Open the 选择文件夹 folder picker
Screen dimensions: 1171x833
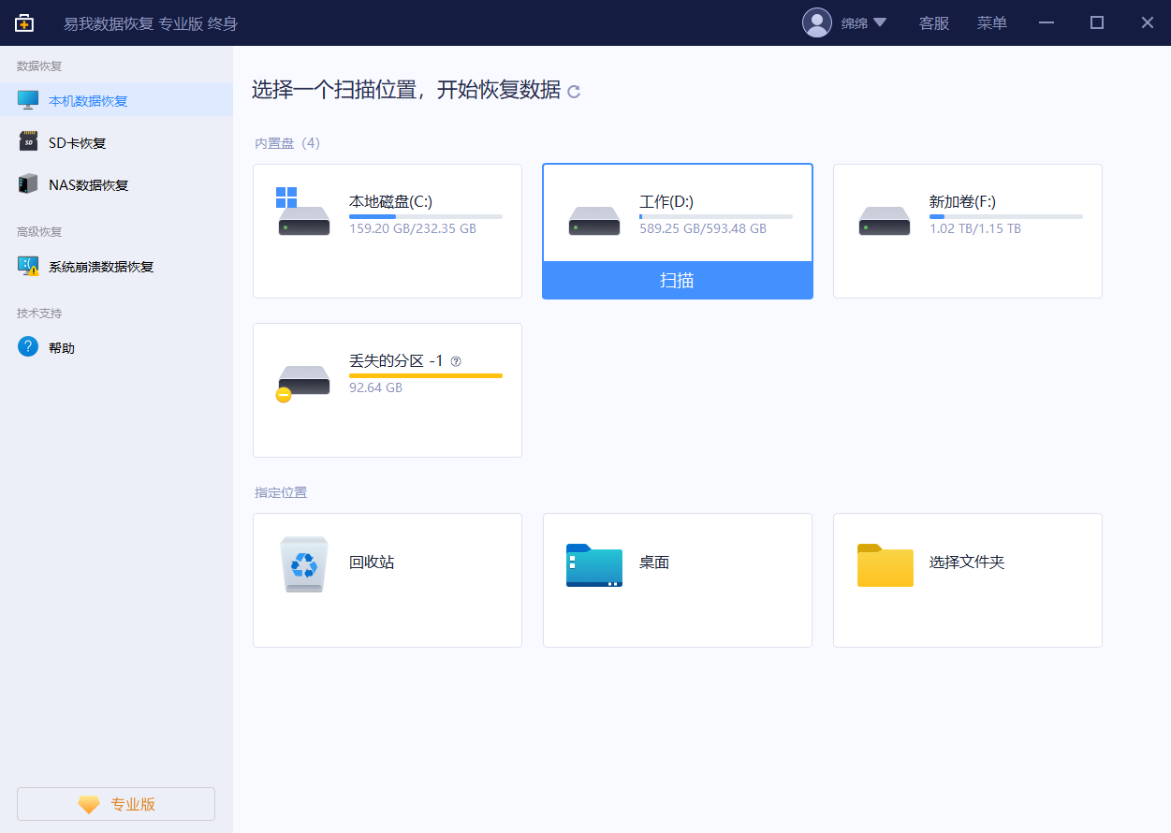click(885, 564)
